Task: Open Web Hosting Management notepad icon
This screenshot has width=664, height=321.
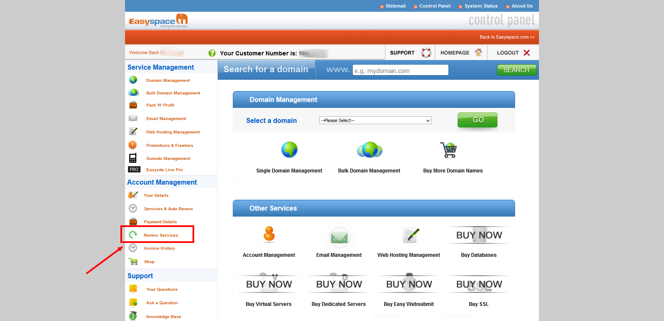Action: tap(410, 235)
